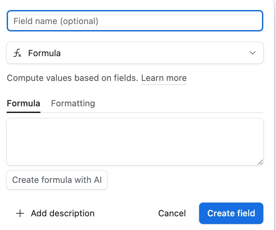Click the Compute values based on fields text
This screenshot has width=276, height=230.
pyautogui.click(x=73, y=78)
